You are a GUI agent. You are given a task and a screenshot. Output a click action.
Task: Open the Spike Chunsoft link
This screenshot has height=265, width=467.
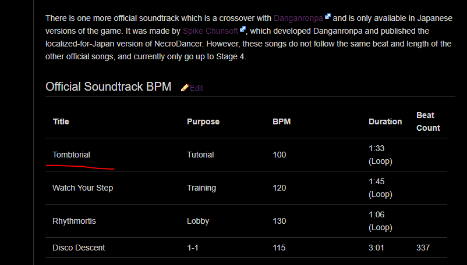point(210,31)
